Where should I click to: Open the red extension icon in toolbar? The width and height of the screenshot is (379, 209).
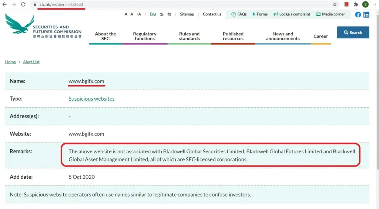(x=346, y=4)
